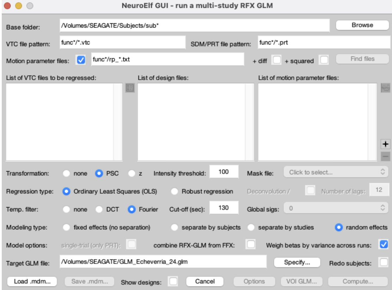The width and height of the screenshot is (392, 290).
Task: Toggle the Show designs checkbox
Action: pos(173,281)
